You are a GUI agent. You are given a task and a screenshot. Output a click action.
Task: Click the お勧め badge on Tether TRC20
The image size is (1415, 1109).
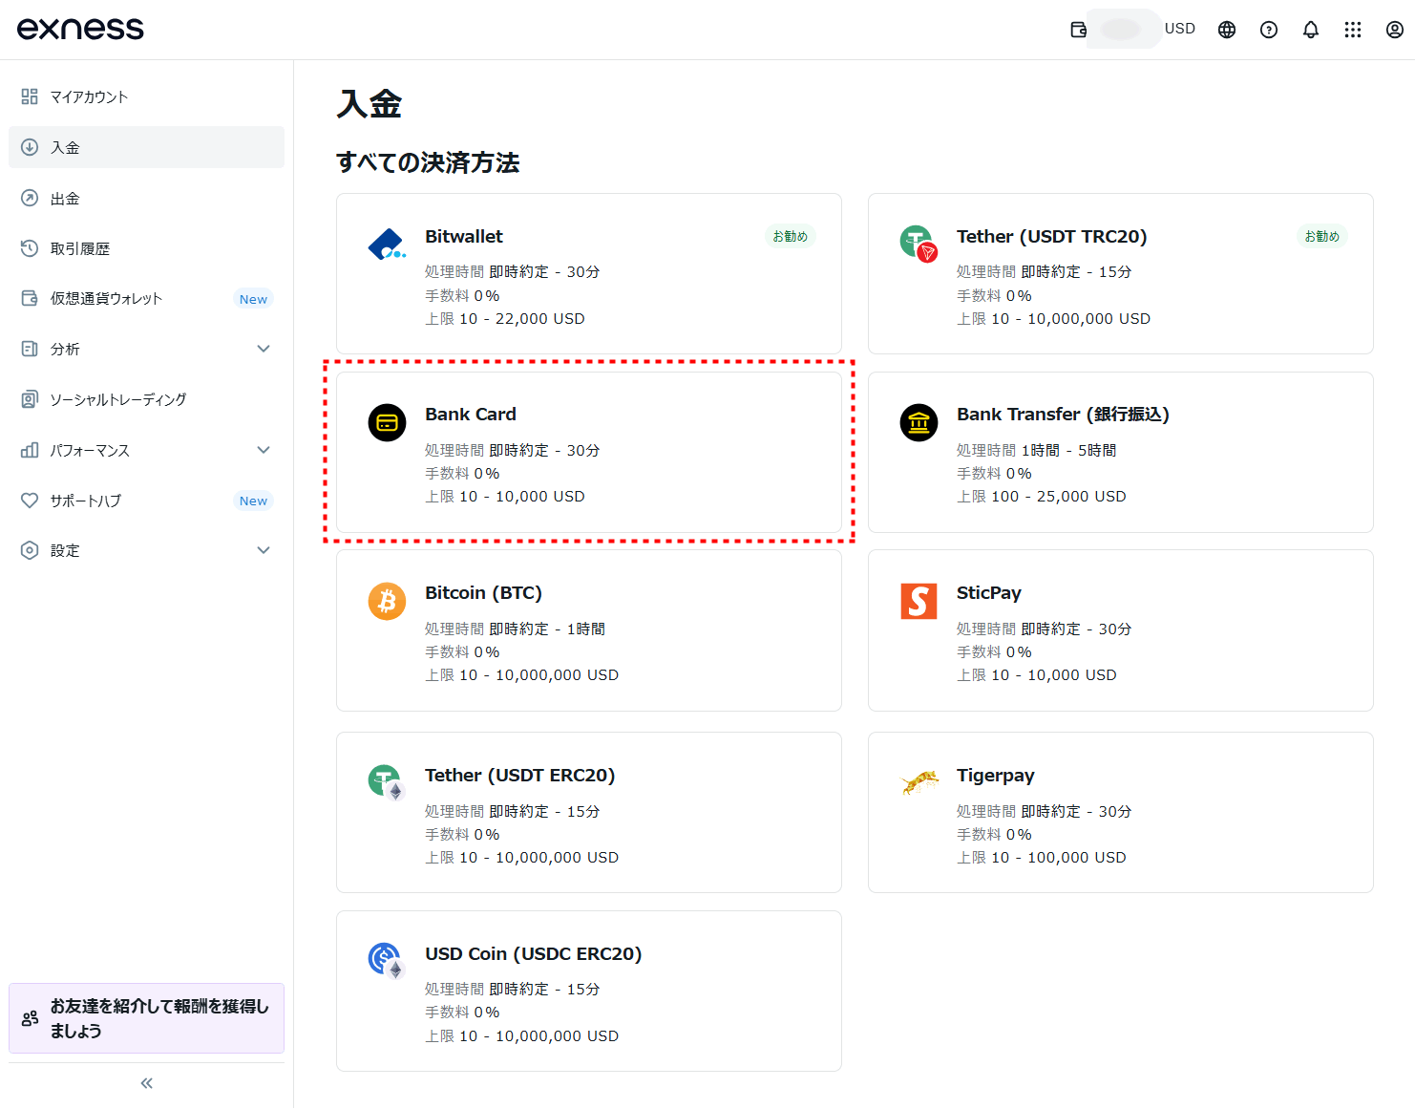(1322, 236)
